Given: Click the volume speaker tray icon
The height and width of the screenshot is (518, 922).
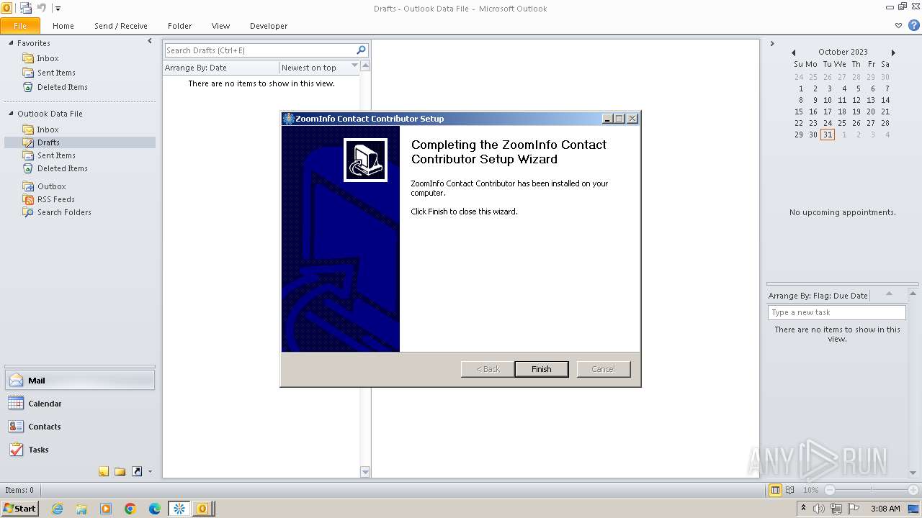Looking at the screenshot, I should (x=818, y=509).
